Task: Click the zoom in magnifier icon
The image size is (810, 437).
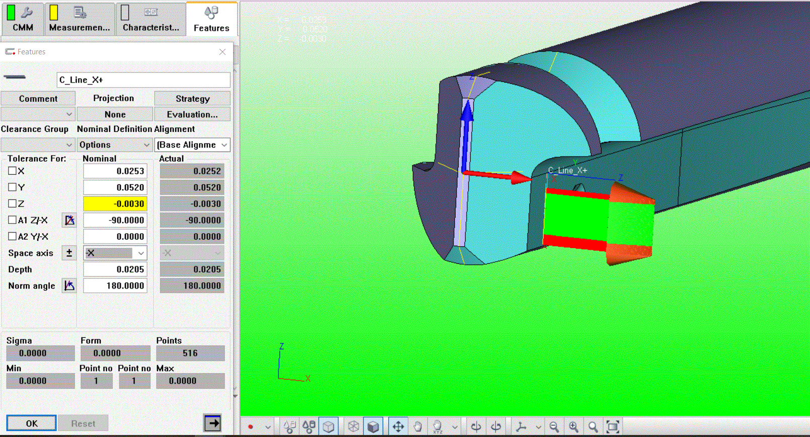Action: coord(573,427)
